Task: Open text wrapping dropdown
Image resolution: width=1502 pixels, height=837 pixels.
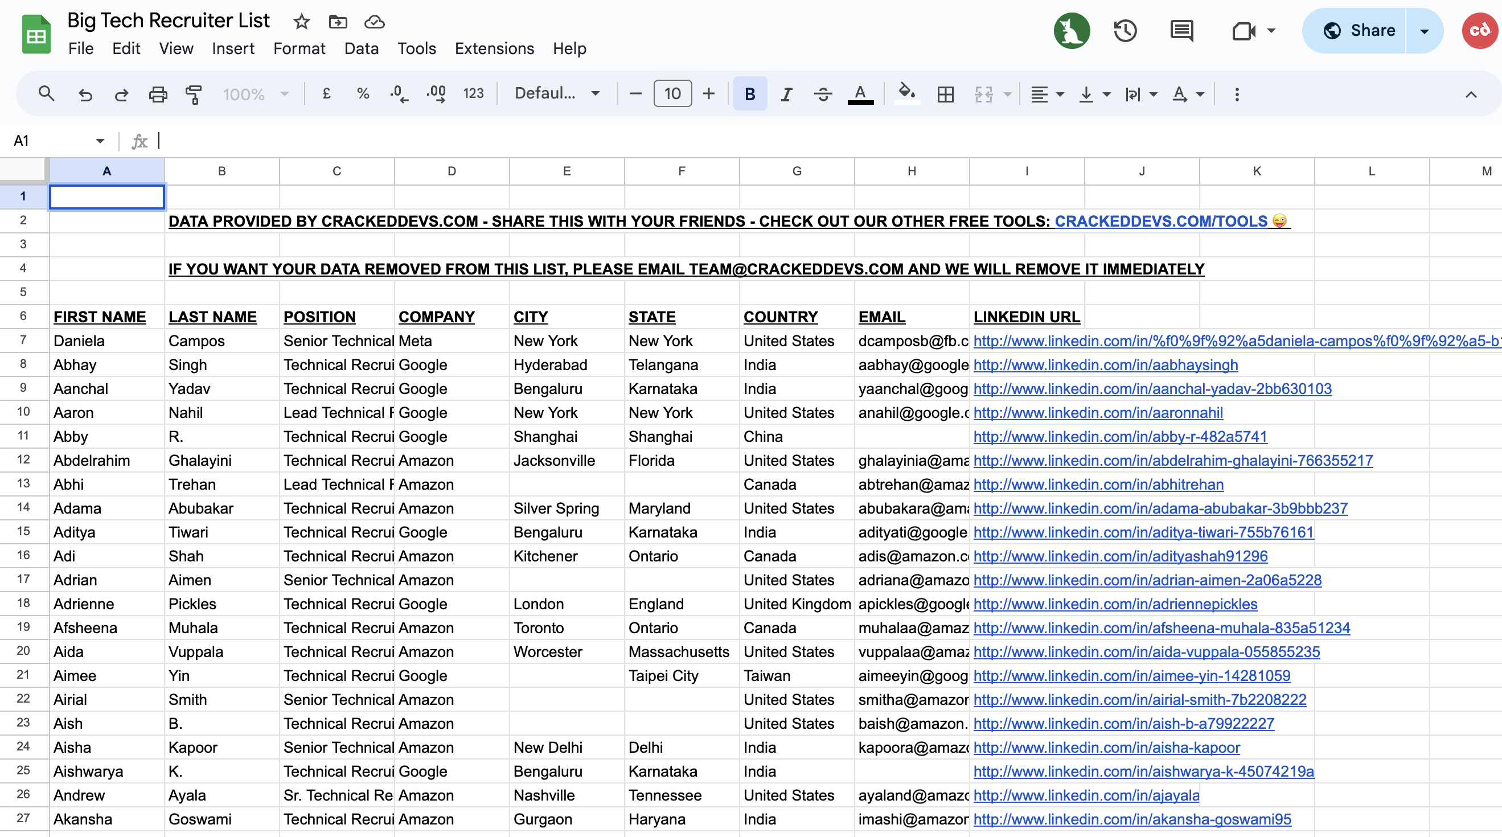Action: [x=1140, y=94]
